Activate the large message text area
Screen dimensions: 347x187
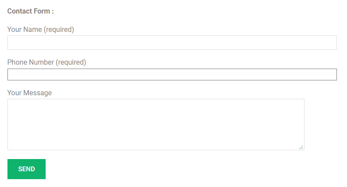click(x=156, y=125)
